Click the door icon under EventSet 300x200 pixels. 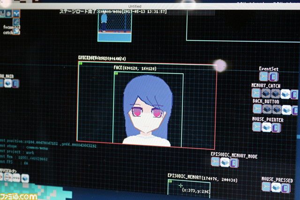[x=273, y=77]
